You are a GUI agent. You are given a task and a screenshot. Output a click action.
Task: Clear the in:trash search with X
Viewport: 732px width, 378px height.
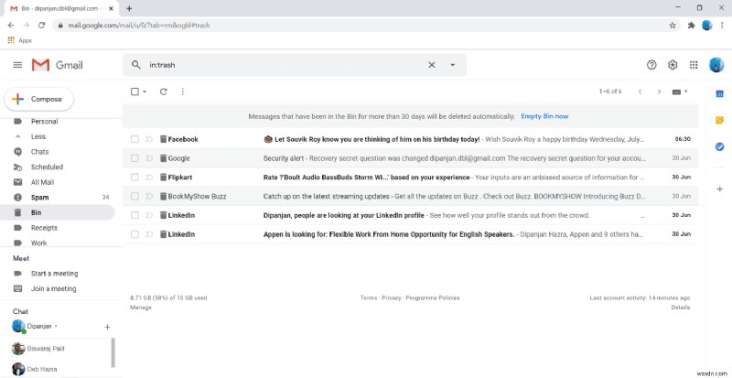[x=432, y=65]
